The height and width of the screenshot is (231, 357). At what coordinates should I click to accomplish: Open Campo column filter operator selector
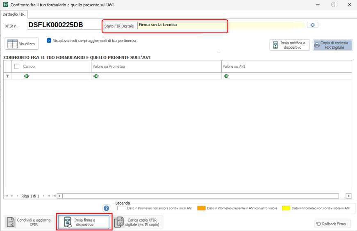pos(27,76)
